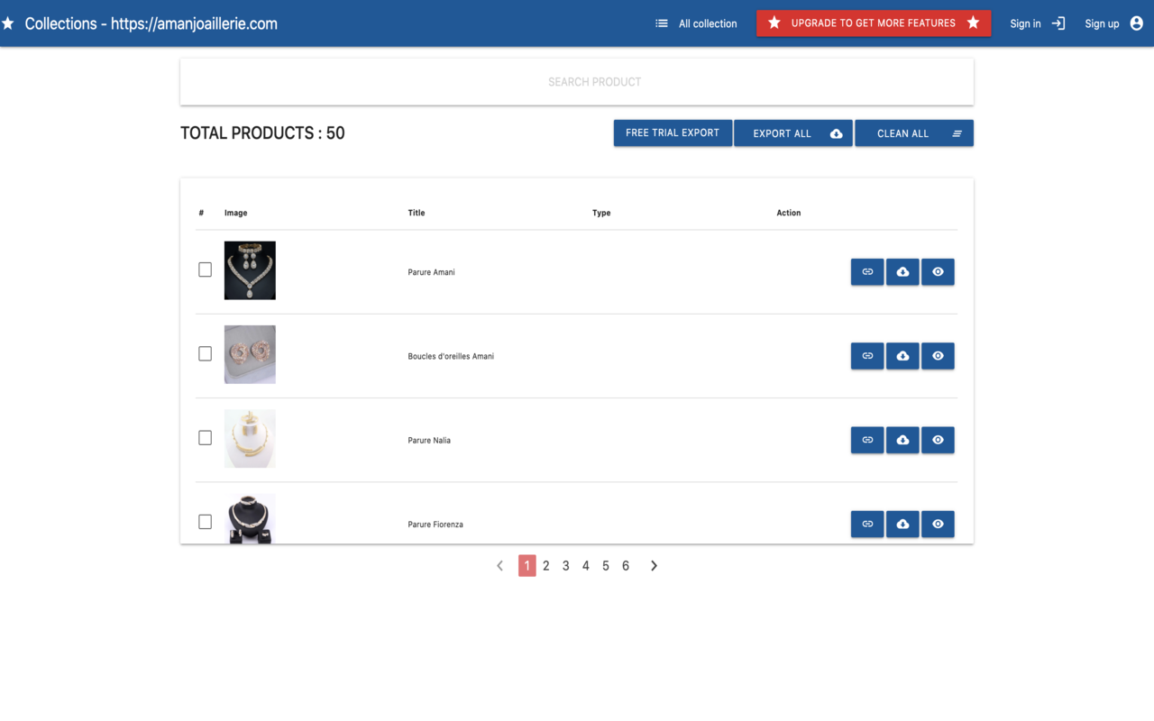This screenshot has width=1154, height=721.
Task: Click the cloud export icon for Boucles d'oreilles Amani
Action: pyautogui.click(x=902, y=355)
